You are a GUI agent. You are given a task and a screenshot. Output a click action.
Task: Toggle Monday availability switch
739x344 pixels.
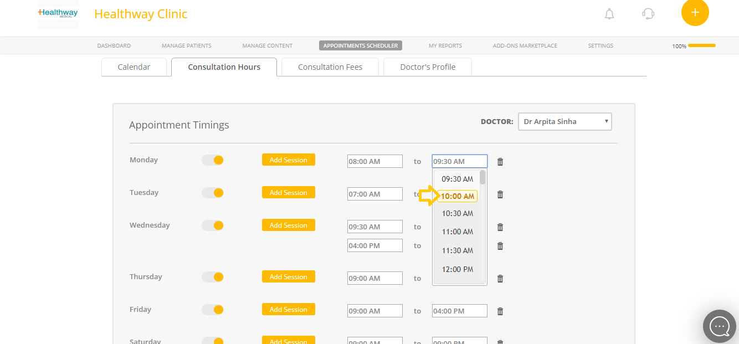(x=213, y=160)
